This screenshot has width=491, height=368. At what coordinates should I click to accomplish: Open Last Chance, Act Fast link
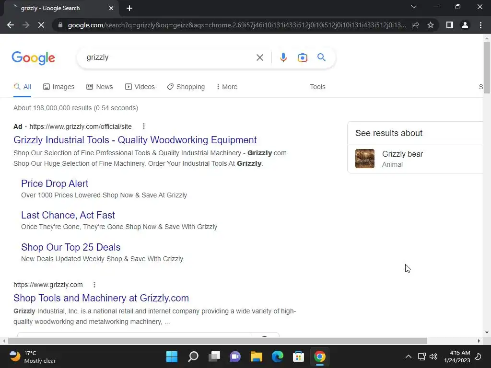pos(68,215)
